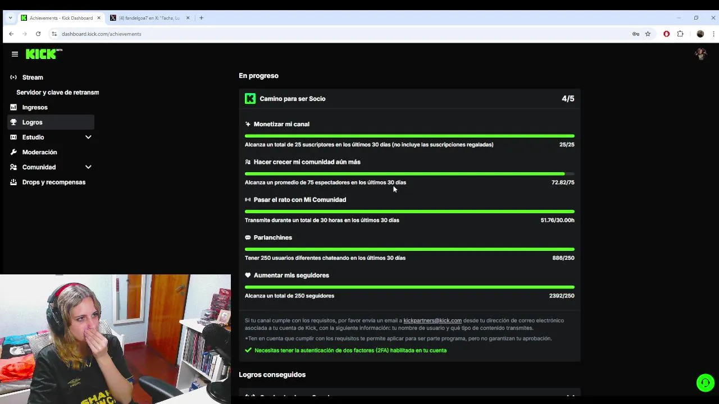Click the Aumentar mis seguidores heart icon
719x404 pixels.
tap(248, 276)
